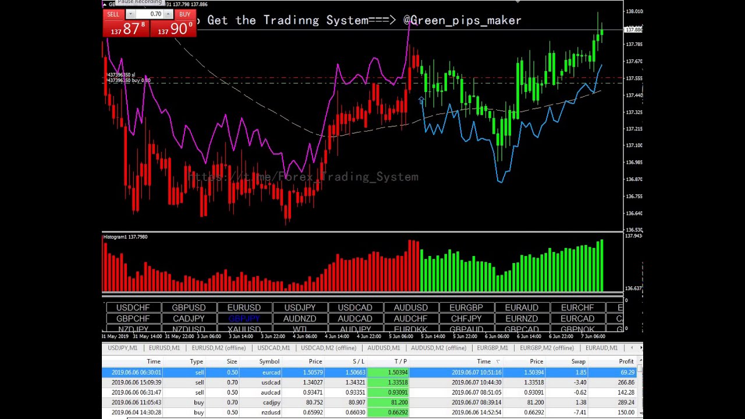Select the USDCAD symbol button
Screen dimensions: 745x419
click(355, 307)
